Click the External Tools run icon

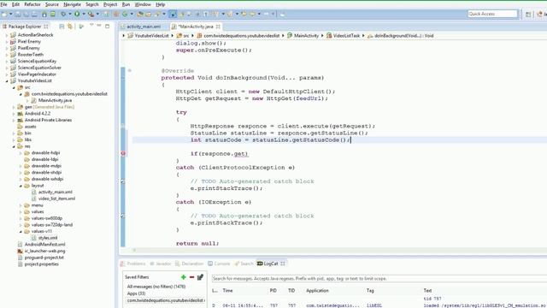[91, 14]
